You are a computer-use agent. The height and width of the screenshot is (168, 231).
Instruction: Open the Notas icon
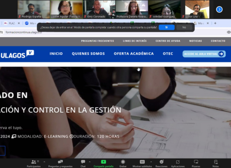tap(216, 162)
